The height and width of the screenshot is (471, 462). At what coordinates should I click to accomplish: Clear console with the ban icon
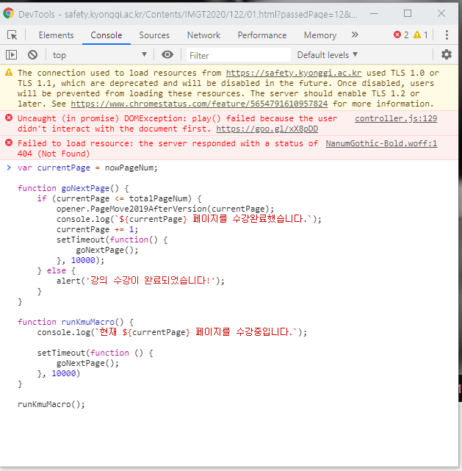(x=33, y=55)
